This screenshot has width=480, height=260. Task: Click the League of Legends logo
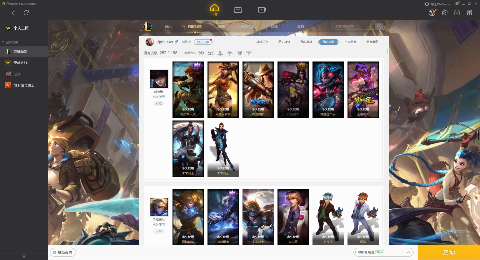coord(148,26)
